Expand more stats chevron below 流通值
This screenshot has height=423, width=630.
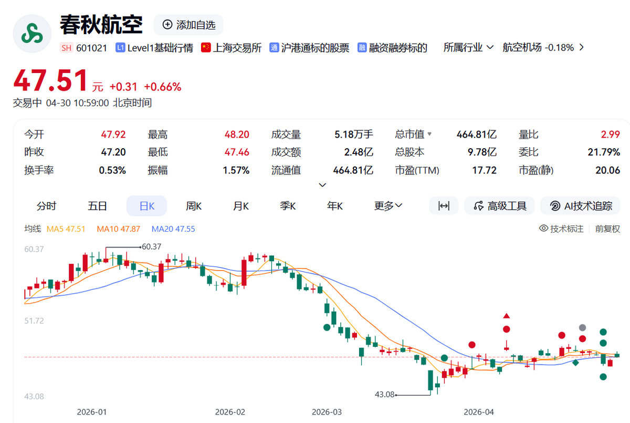click(323, 185)
